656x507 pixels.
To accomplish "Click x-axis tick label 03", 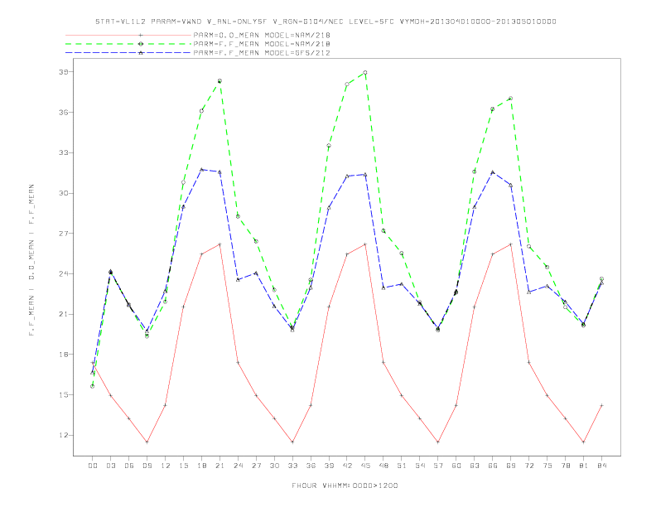I will coord(110,466).
